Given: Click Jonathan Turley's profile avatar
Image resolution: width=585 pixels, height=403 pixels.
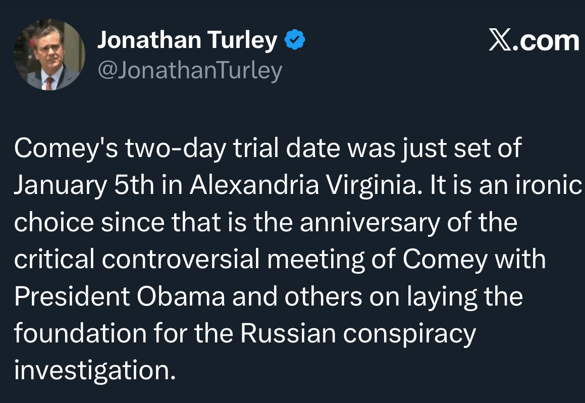Looking at the screenshot, I should (49, 55).
